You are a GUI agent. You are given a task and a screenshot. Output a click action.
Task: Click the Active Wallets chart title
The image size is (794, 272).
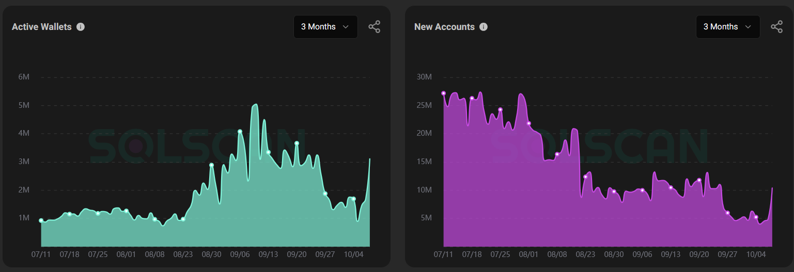pyautogui.click(x=42, y=27)
